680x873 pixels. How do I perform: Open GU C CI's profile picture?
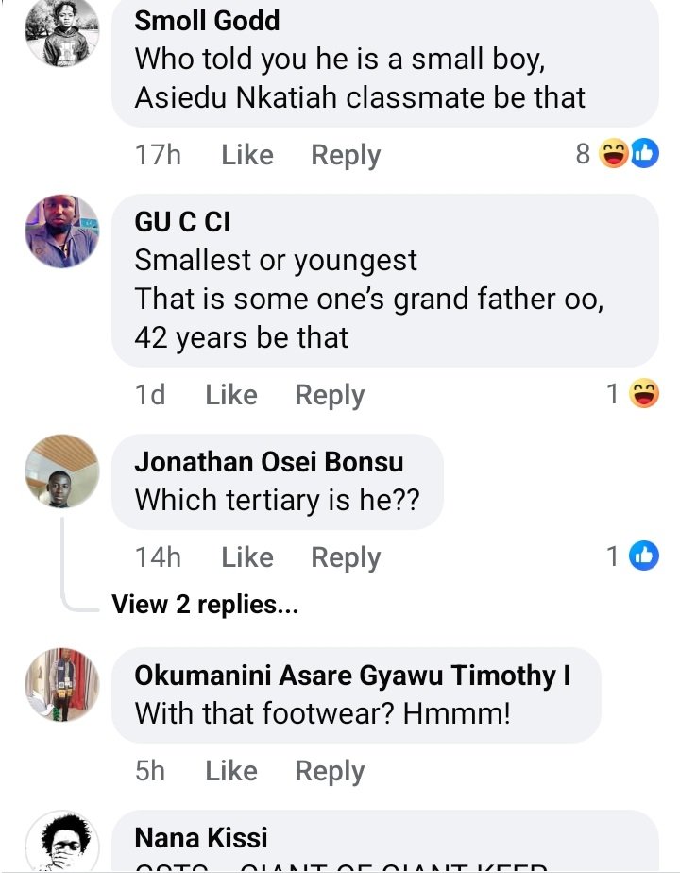click(x=62, y=231)
